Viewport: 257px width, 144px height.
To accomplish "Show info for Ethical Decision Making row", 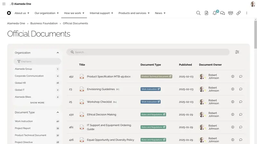I will tap(233, 115).
